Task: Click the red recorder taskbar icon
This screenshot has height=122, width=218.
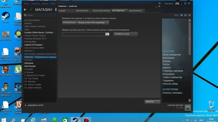Action: (x=86, y=120)
